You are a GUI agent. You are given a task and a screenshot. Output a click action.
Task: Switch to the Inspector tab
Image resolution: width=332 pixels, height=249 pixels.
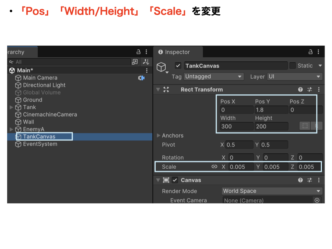177,52
